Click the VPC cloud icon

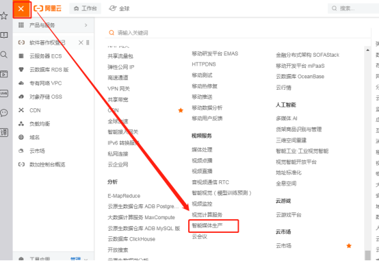[21, 84]
